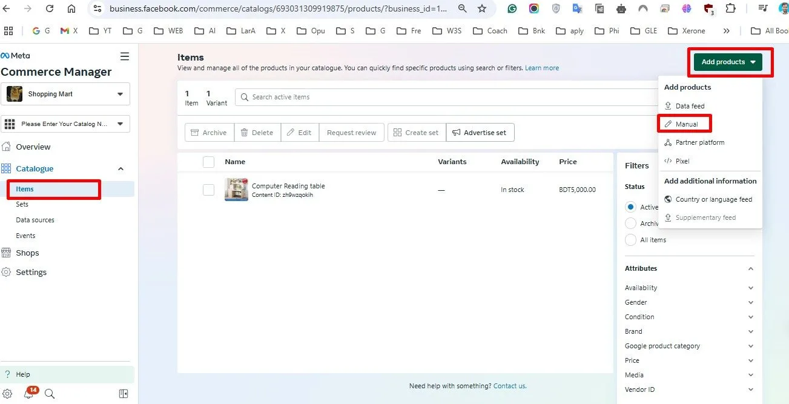This screenshot has width=789, height=404.
Task: Reload the page in the browser
Action: (50, 8)
